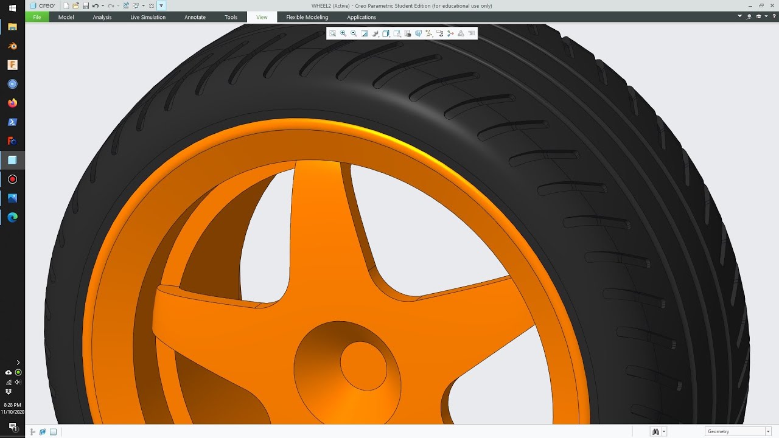
Task: Create a new file icon
Action: (x=66, y=5)
